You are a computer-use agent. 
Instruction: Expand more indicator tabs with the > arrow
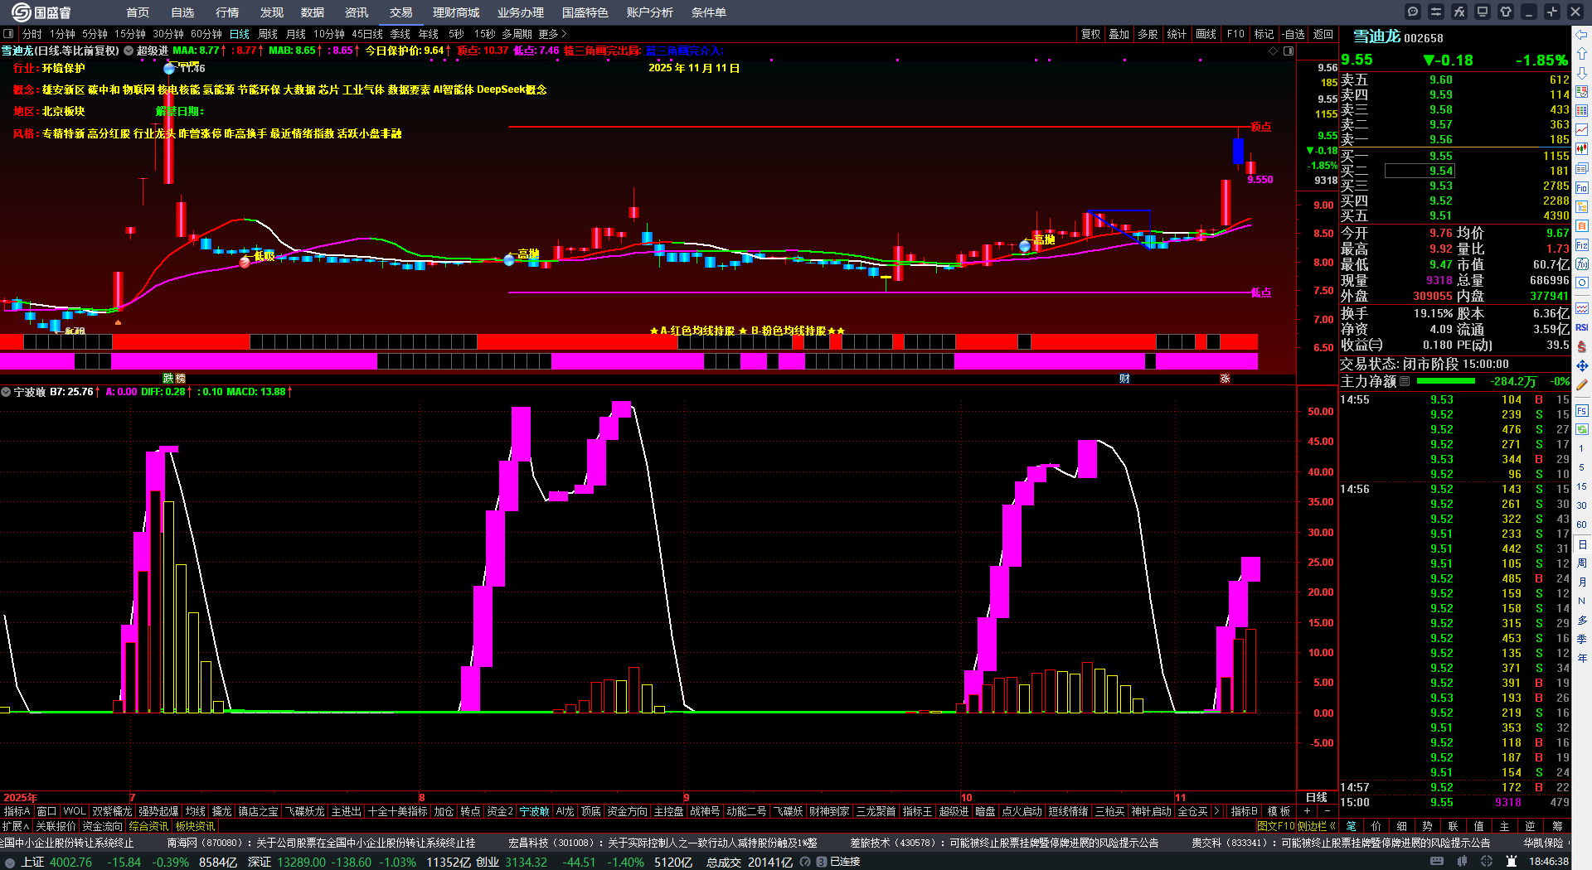coord(1216,811)
